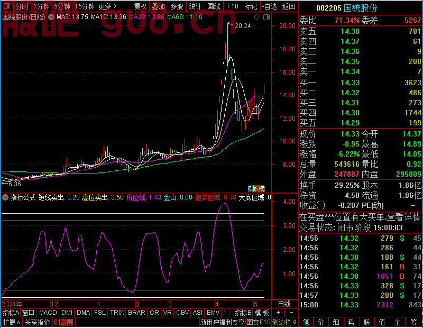Expand the 扩展 panel

tap(12, 322)
